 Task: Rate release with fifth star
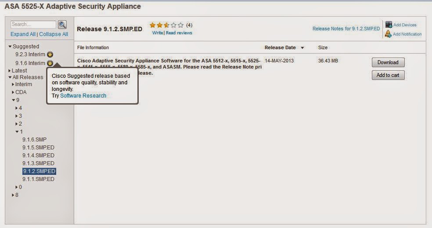pyautogui.click(x=180, y=25)
